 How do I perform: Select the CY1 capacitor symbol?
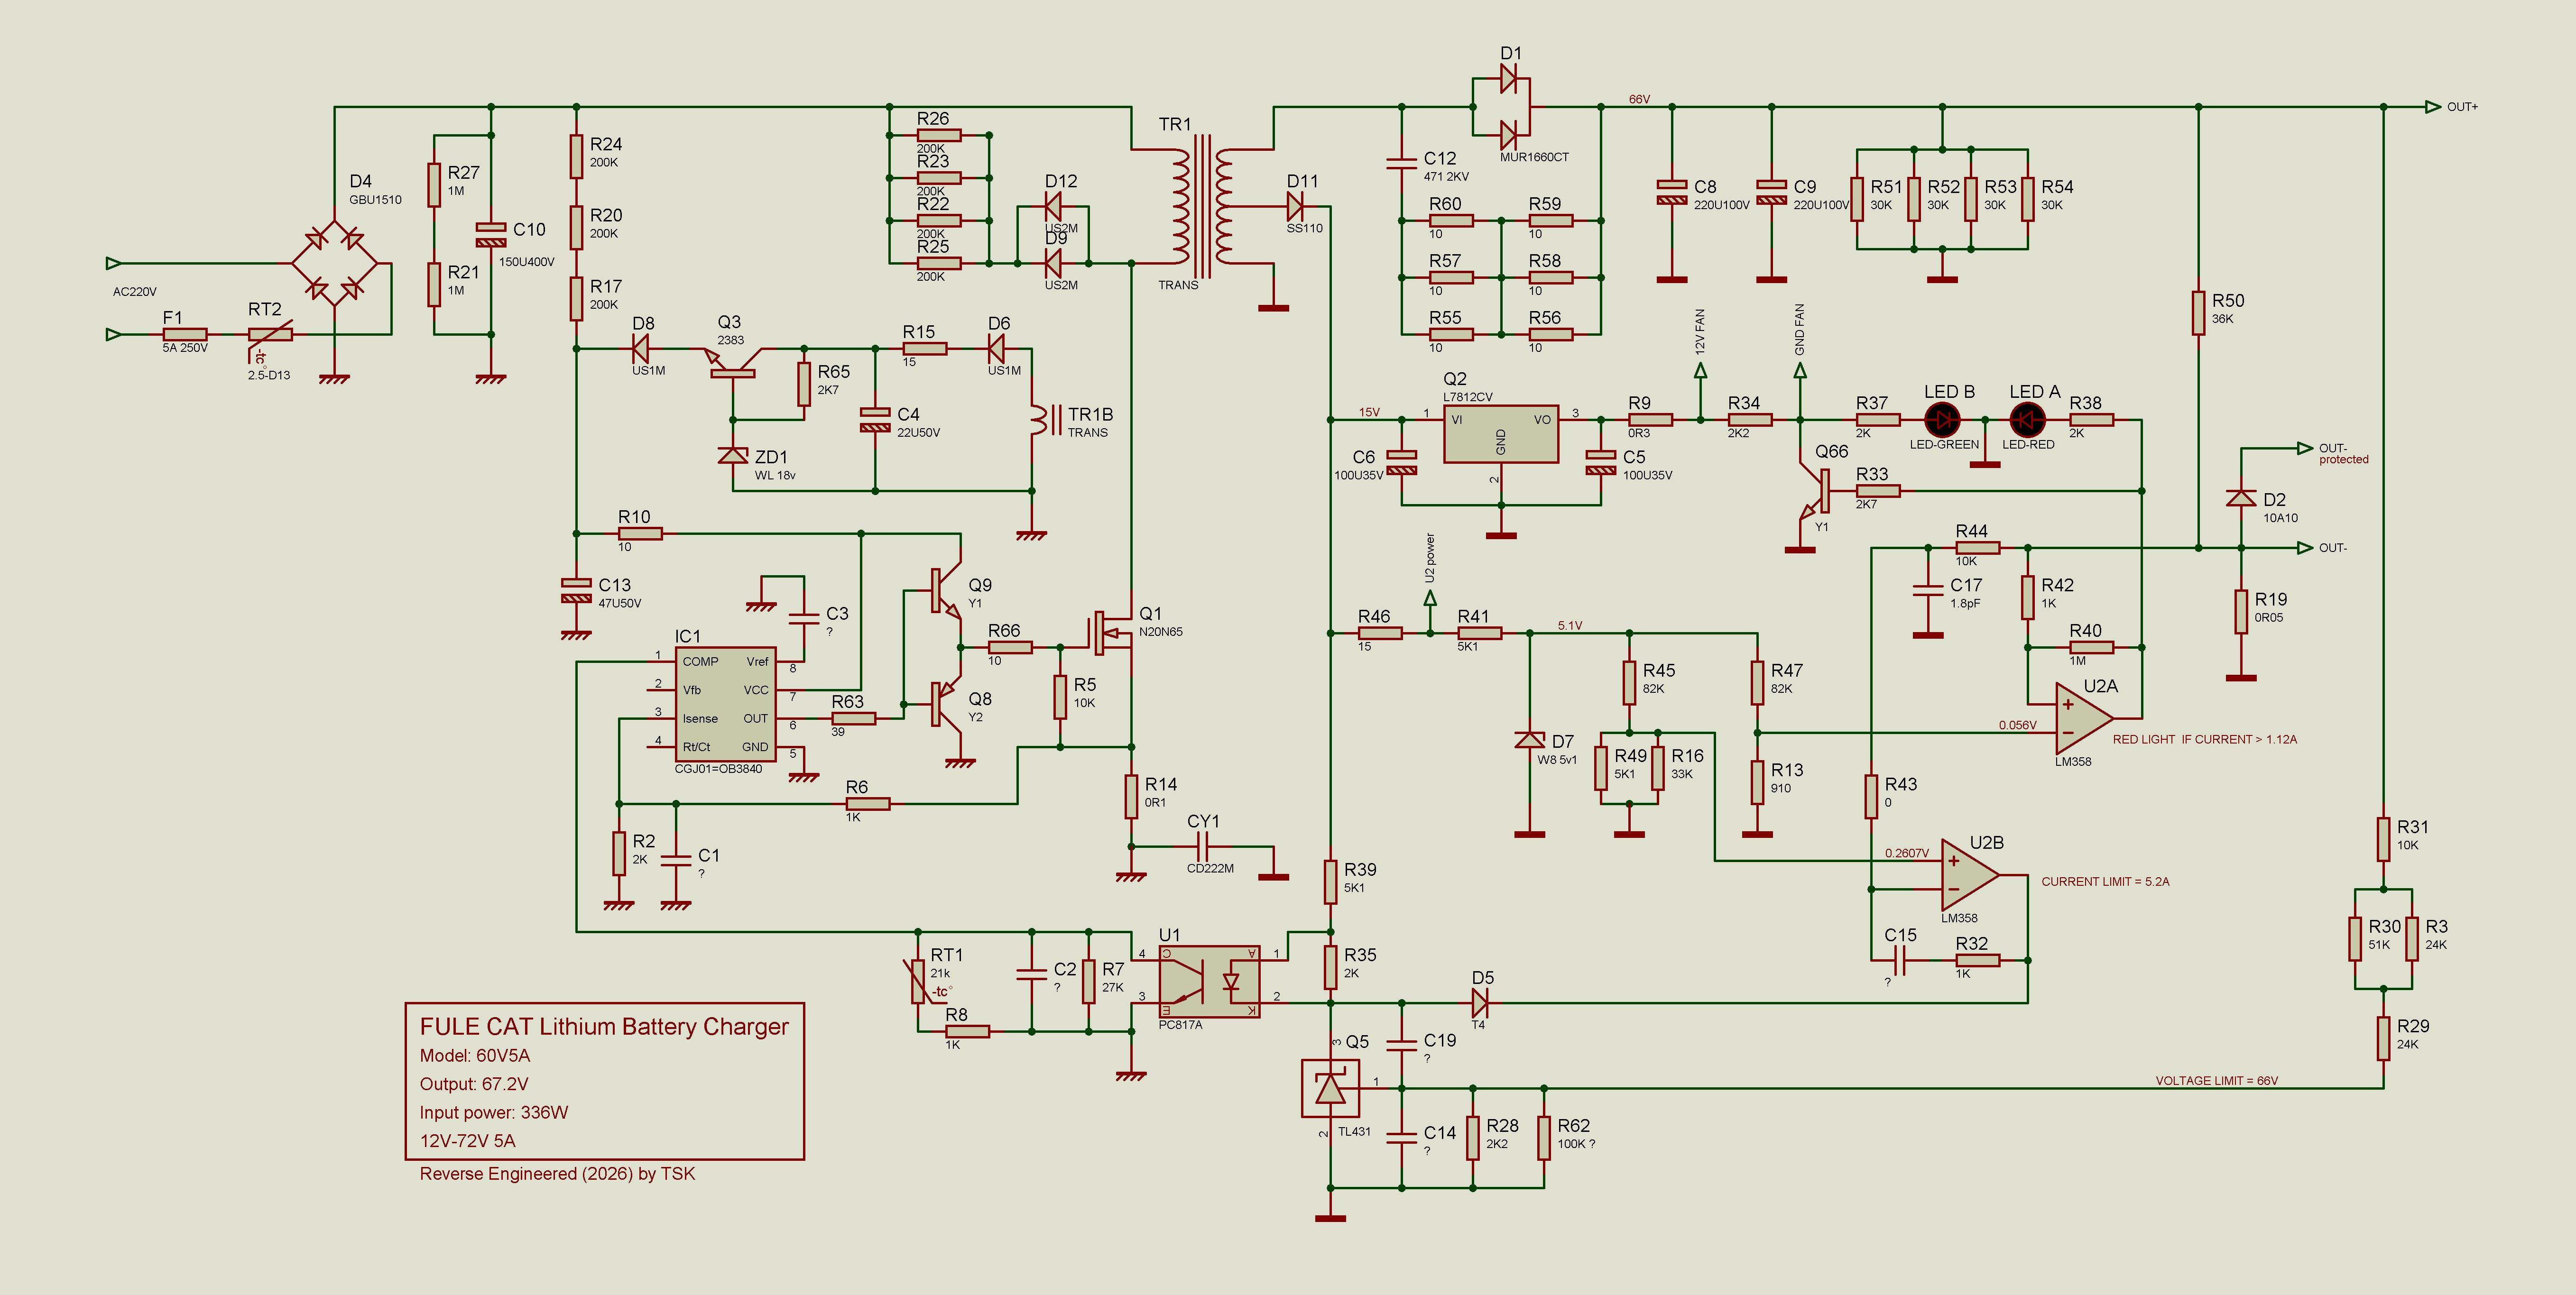(x=1203, y=847)
